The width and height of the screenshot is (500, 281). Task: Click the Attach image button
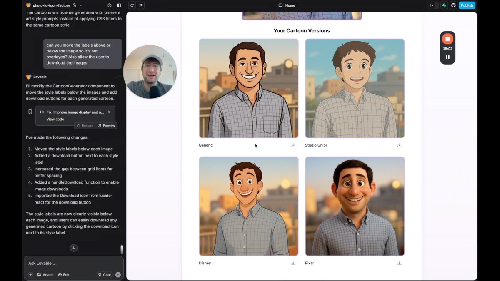tap(45, 275)
